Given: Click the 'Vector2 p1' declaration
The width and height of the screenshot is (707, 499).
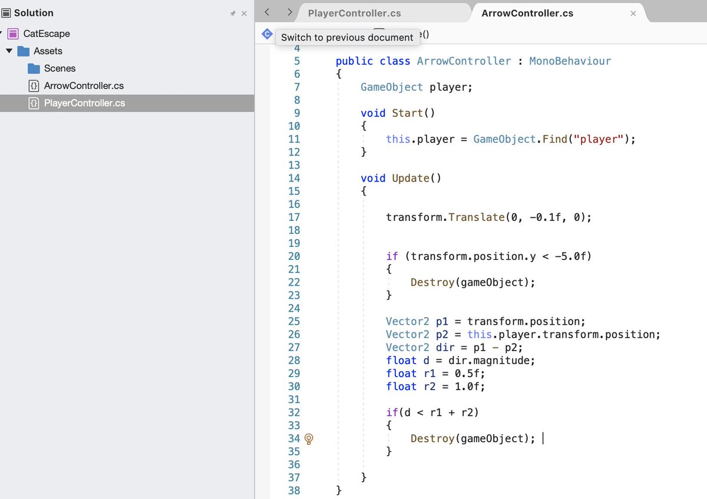Looking at the screenshot, I should 417,321.
